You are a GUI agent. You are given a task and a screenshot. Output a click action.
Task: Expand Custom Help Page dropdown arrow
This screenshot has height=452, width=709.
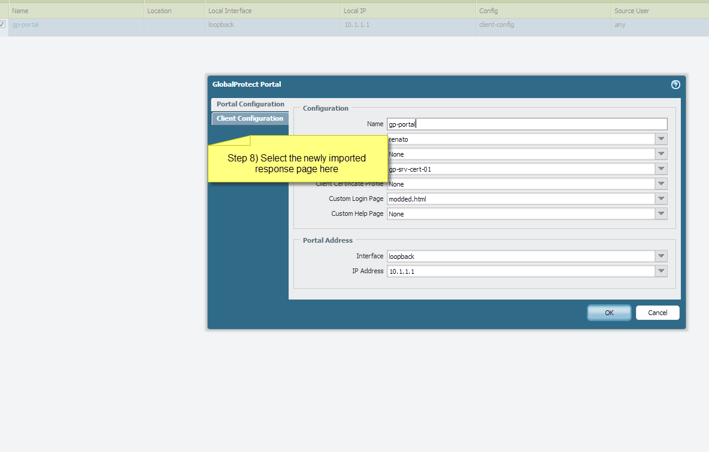661,213
